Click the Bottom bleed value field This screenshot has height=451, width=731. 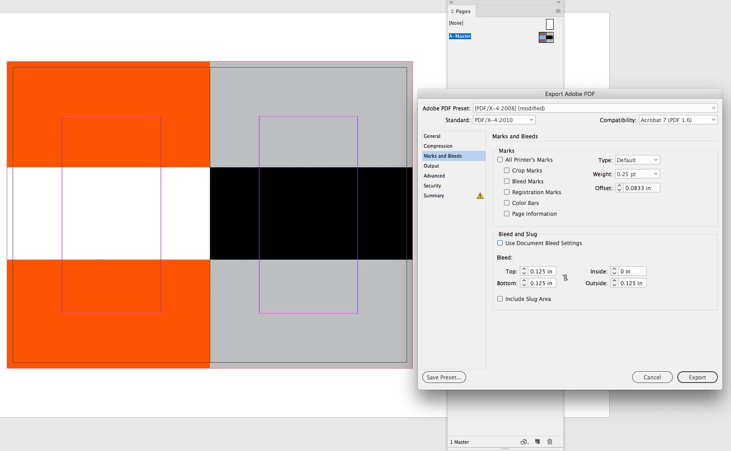coord(542,283)
